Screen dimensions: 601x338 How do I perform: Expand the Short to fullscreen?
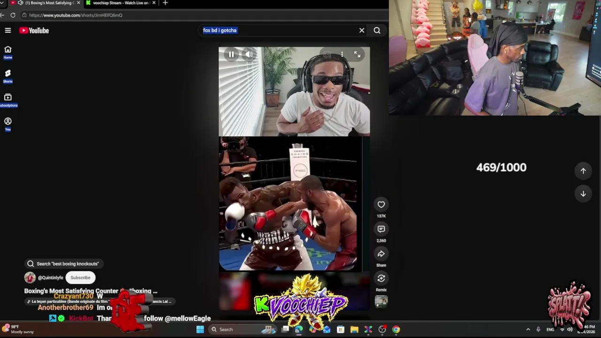click(357, 54)
